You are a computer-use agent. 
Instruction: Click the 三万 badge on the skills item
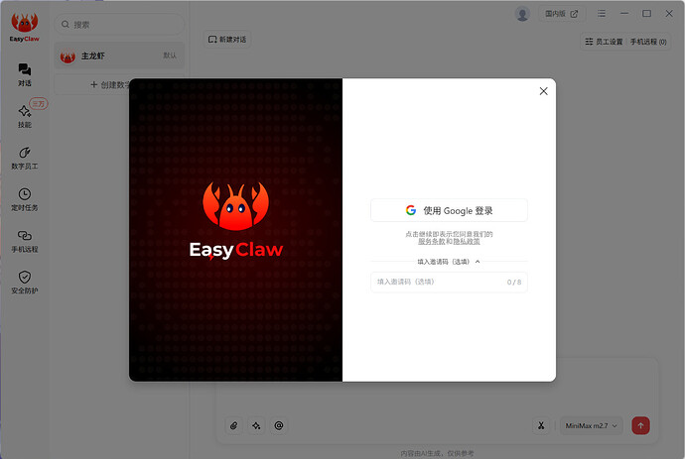click(x=39, y=104)
